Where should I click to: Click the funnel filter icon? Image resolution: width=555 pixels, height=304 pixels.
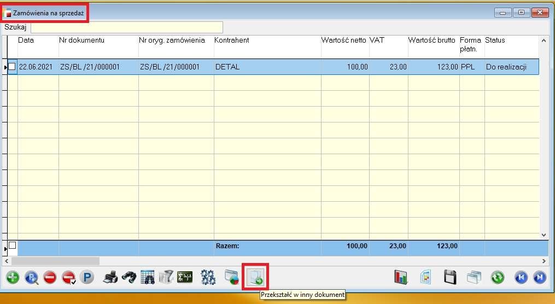(166, 277)
